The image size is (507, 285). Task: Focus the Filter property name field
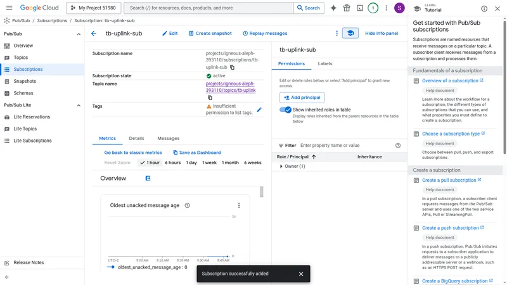(x=346, y=146)
